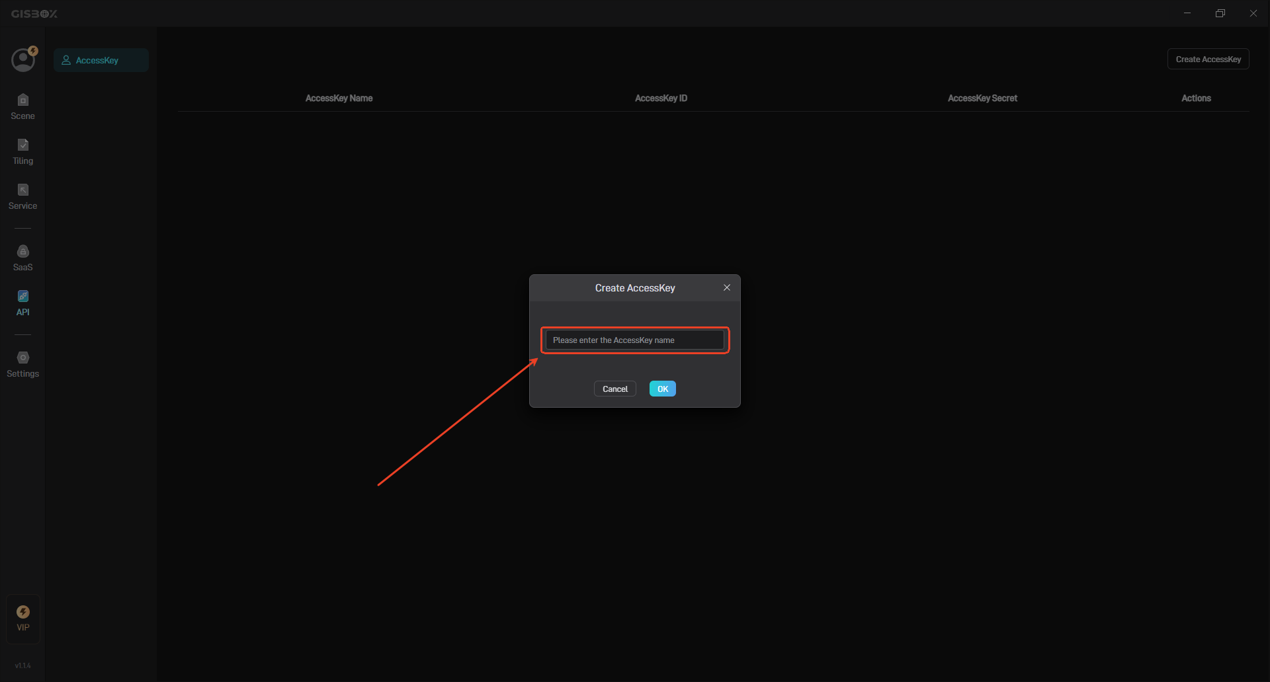Open the Scene panel
1270x682 pixels.
[22, 106]
